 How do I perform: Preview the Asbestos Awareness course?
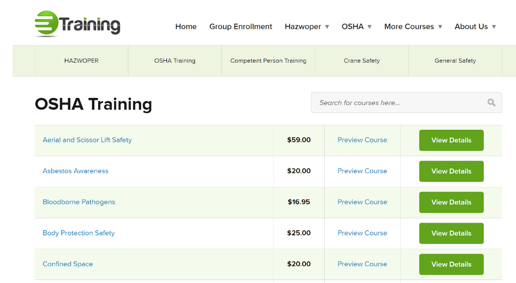362,171
